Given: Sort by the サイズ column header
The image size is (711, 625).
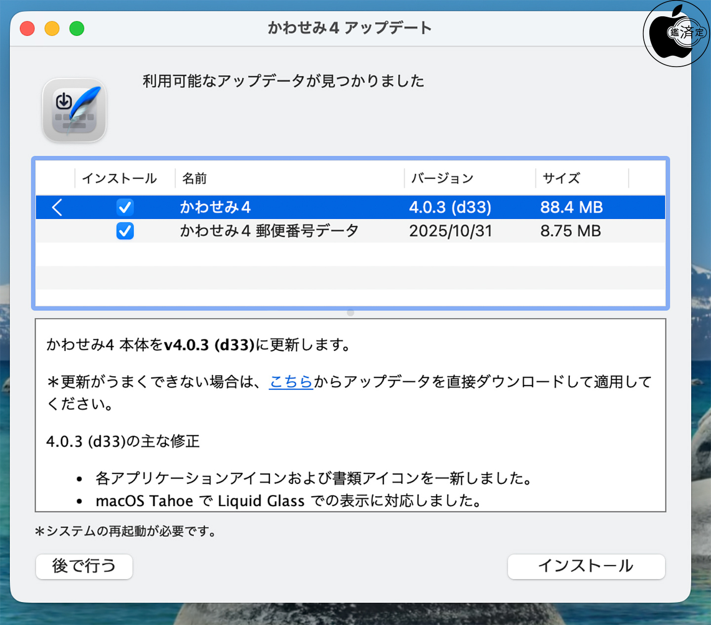Looking at the screenshot, I should [561, 178].
